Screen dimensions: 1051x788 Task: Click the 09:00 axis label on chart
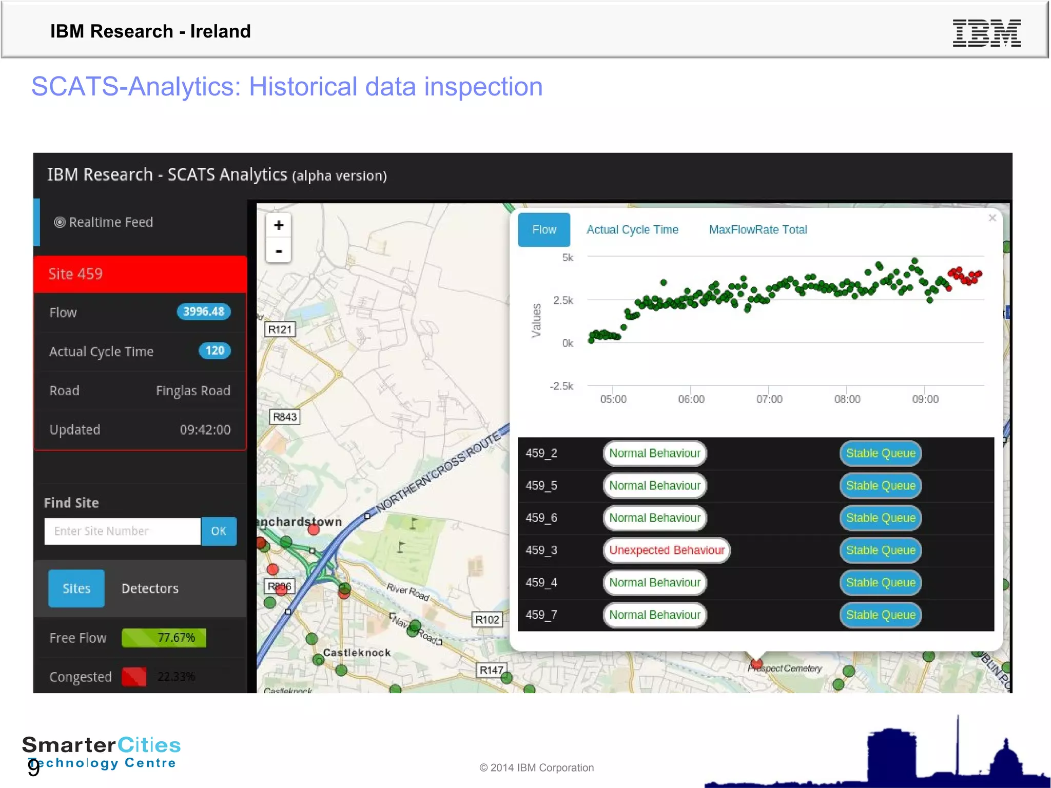point(925,399)
